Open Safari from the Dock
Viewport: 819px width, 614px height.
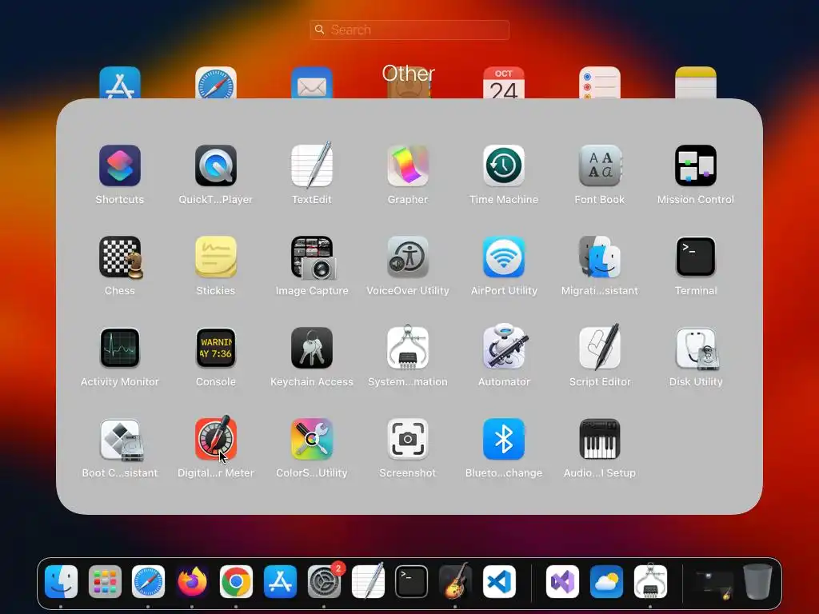tap(148, 582)
